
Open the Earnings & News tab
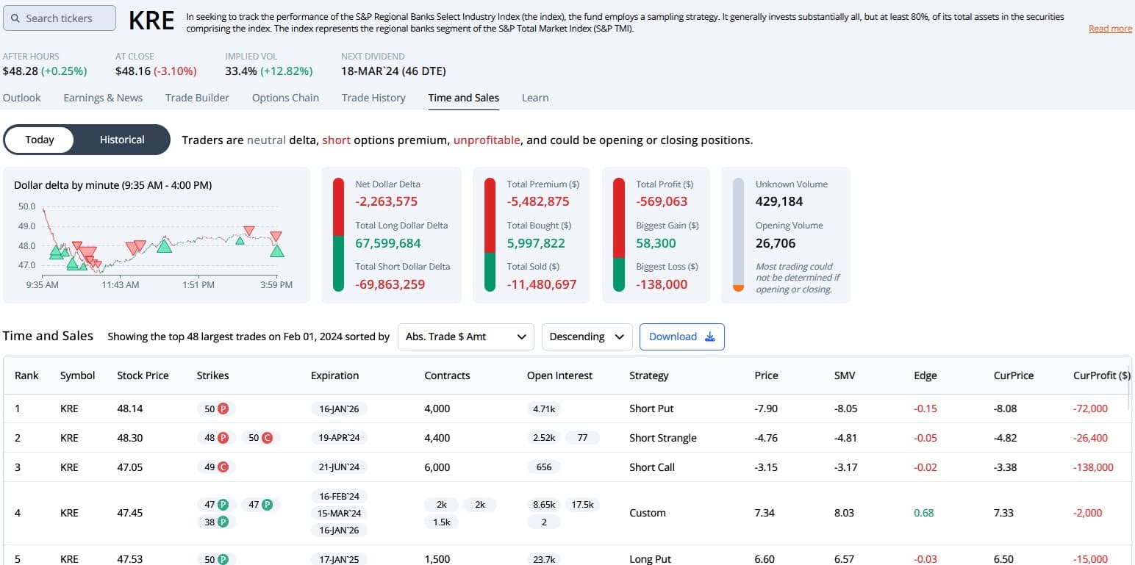pos(103,98)
